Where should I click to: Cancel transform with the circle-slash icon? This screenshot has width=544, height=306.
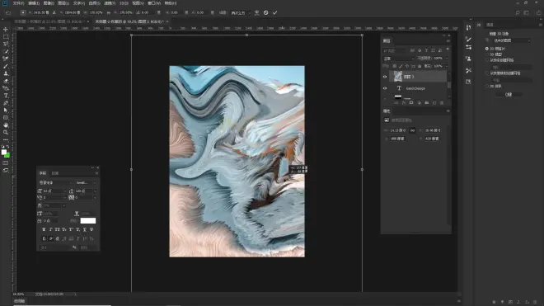pyautogui.click(x=265, y=12)
